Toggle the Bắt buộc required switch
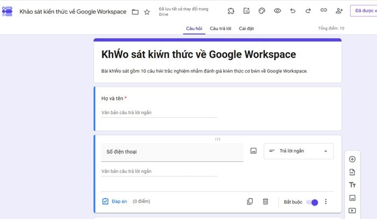377x219 pixels. pyautogui.click(x=312, y=202)
